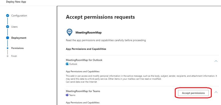Image resolution: width=221 pixels, height=105 pixels.
Task: Click the Finish sub-step dot
Action: (x=8, y=56)
